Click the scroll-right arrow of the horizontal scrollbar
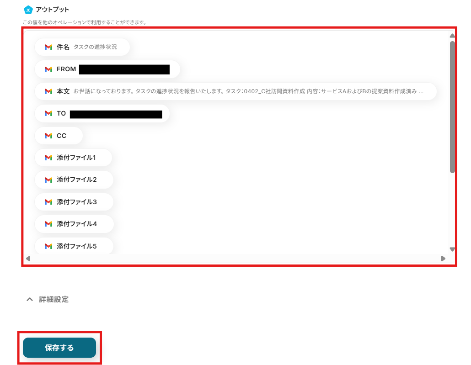Image resolution: width=471 pixels, height=365 pixels. (443, 259)
